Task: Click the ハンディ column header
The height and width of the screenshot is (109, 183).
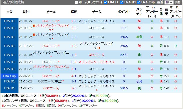Action: 139,12
